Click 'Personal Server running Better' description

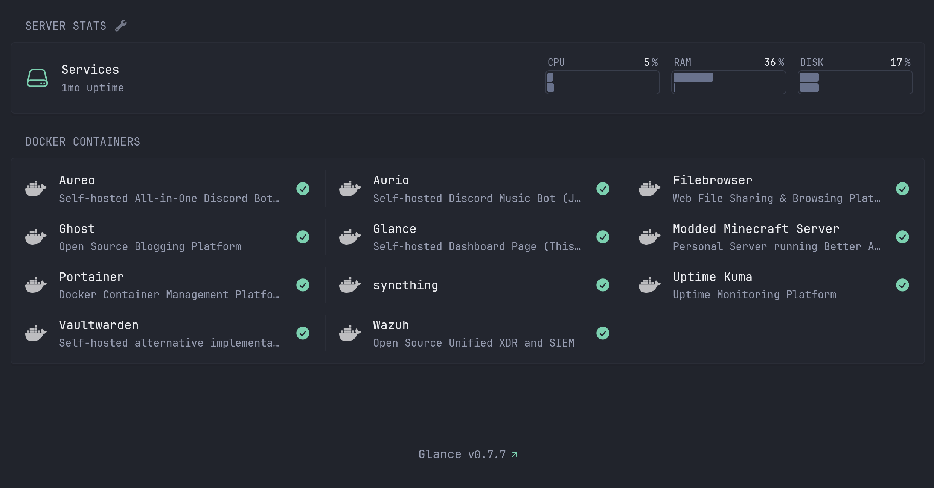coord(777,246)
